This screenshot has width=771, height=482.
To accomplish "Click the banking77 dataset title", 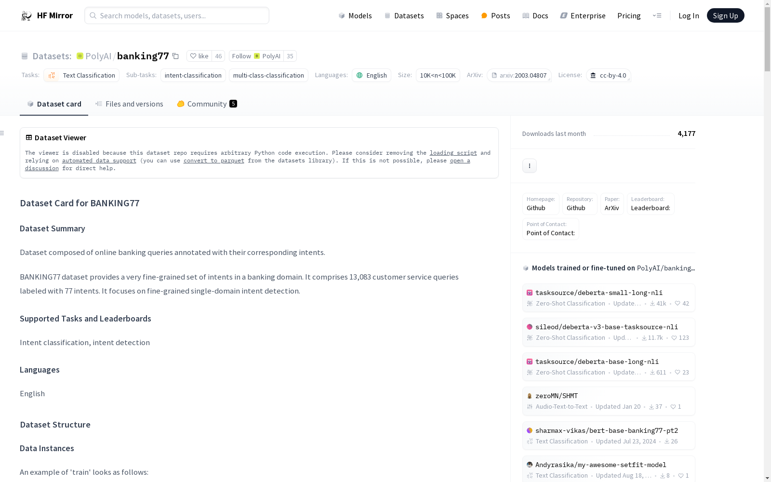I will [143, 56].
